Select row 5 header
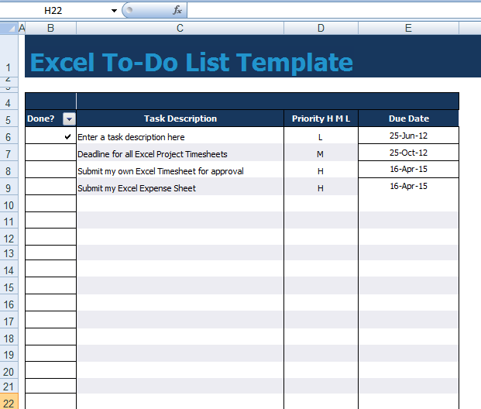 pyautogui.click(x=9, y=119)
